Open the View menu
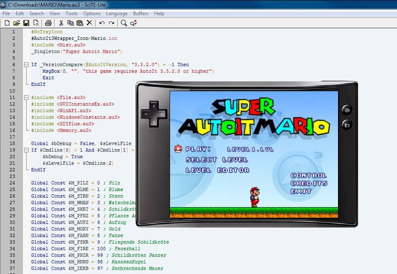The image size is (397, 274). [x=55, y=13]
